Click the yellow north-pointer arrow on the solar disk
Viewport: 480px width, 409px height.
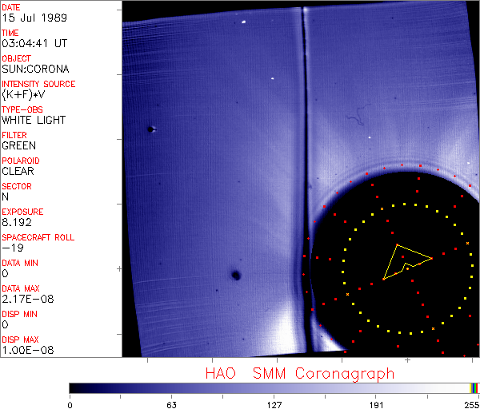point(406,260)
